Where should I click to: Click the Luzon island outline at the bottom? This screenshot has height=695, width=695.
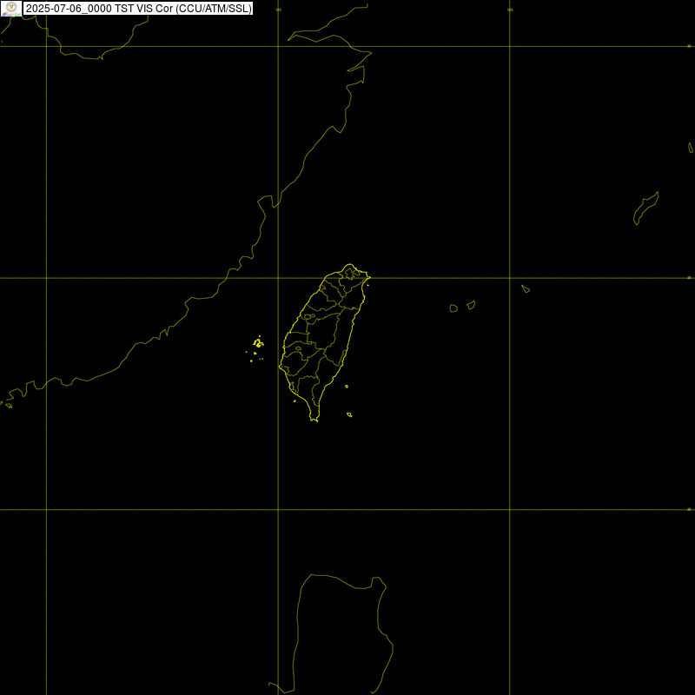coord(332,634)
